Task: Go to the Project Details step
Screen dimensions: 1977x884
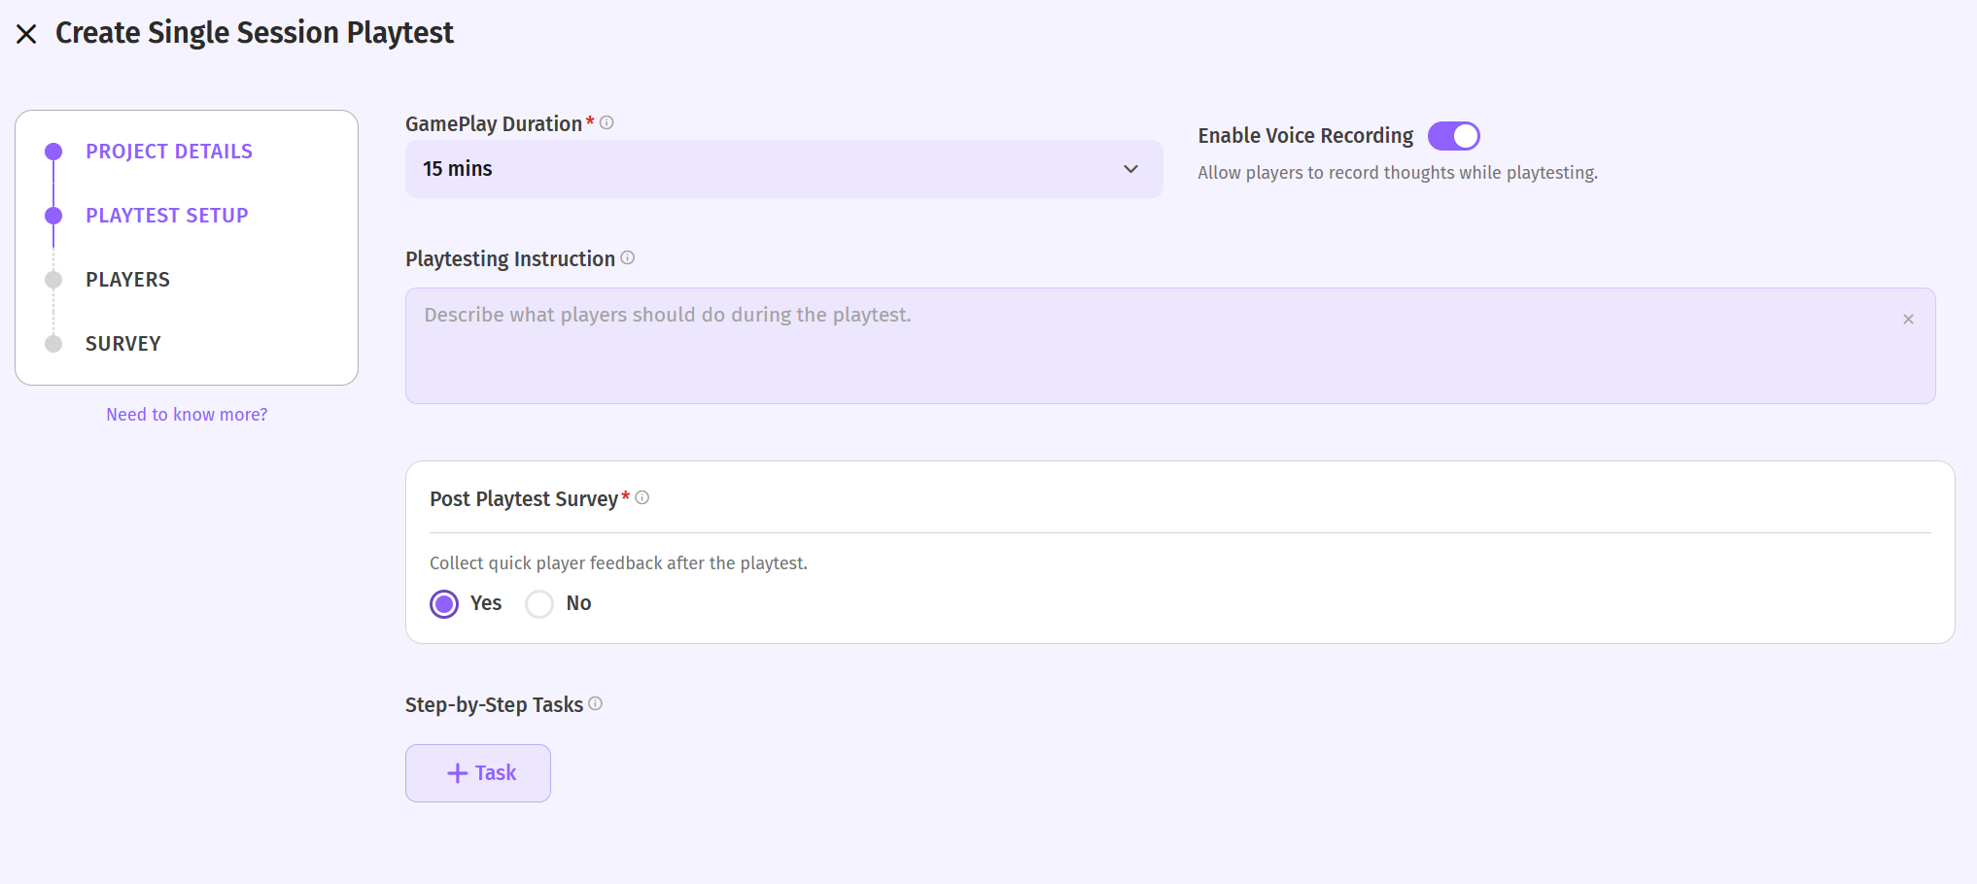Action: pos(169,152)
